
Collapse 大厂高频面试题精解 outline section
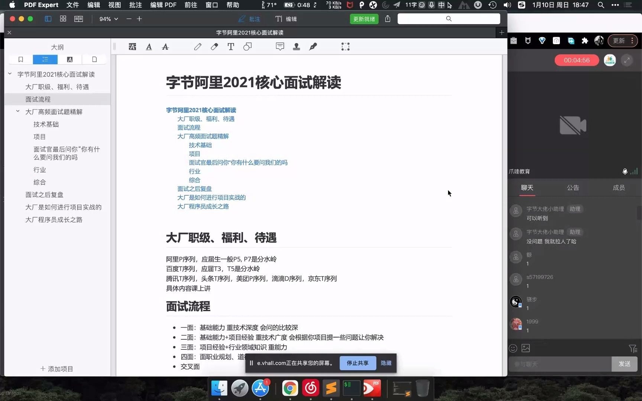[18, 111]
